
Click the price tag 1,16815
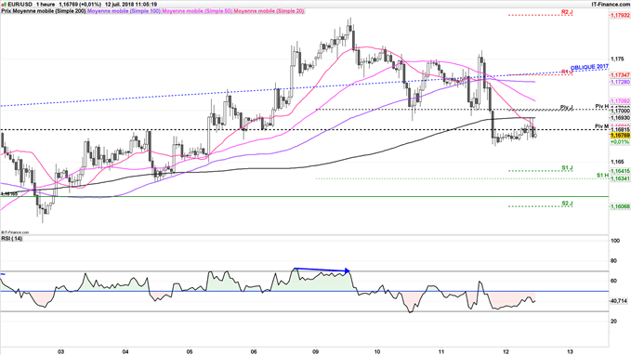[x=620, y=129]
